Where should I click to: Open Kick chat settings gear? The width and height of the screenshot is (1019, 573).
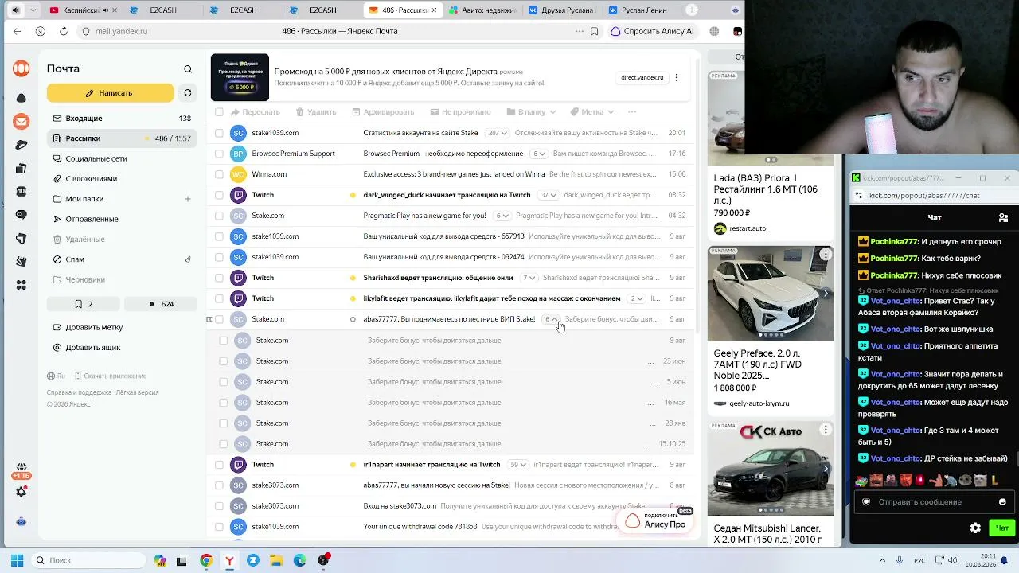975,528
